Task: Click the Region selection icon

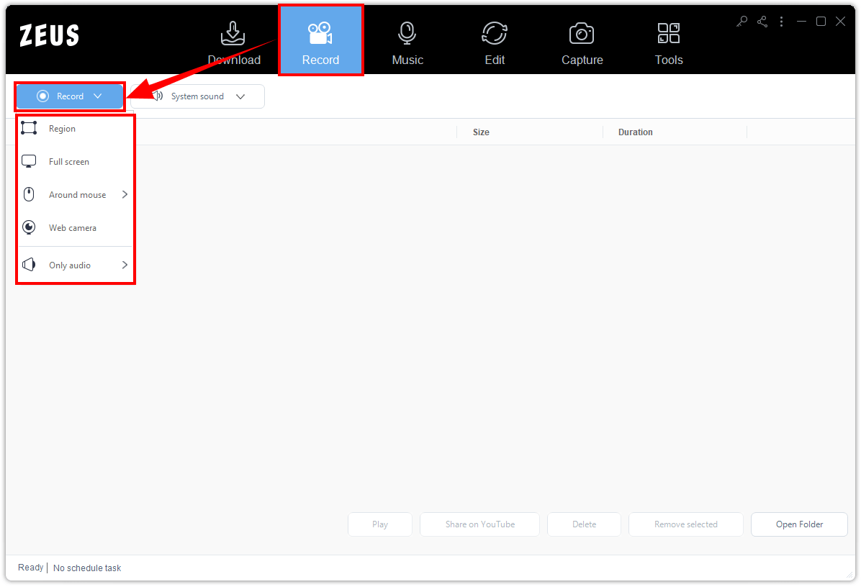Action: pos(29,128)
